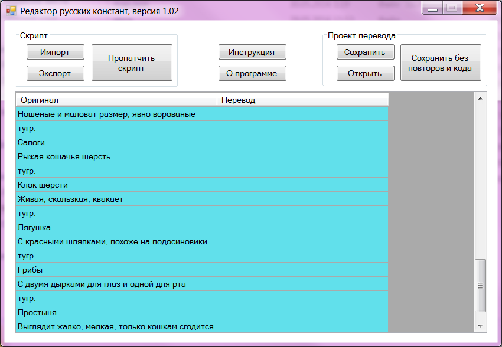Click the Экспорт button
The height and width of the screenshot is (347, 502).
click(x=55, y=73)
